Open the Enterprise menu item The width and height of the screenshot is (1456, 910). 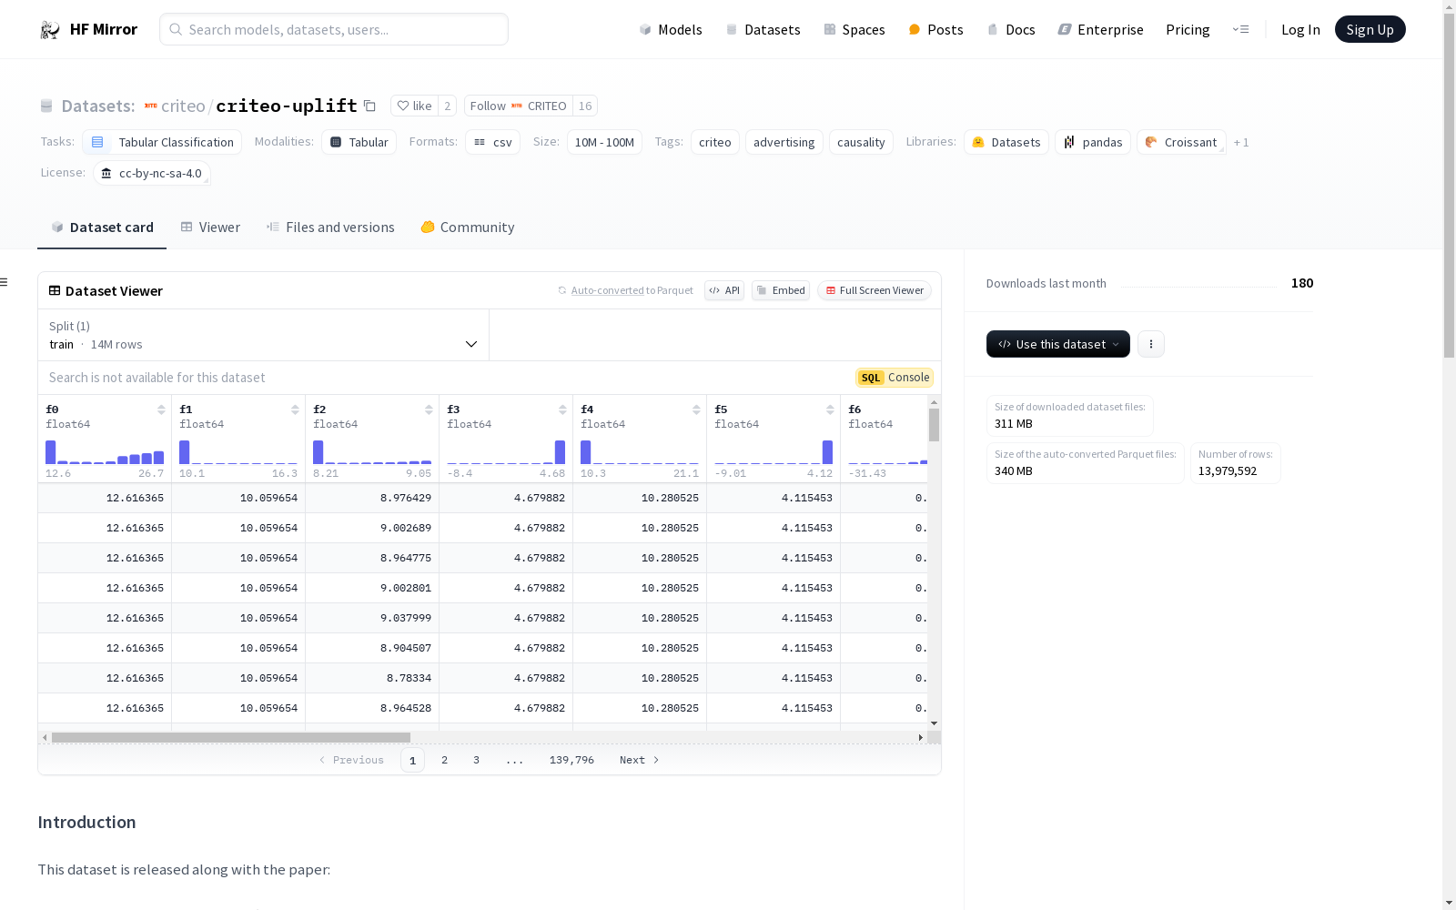(1100, 29)
